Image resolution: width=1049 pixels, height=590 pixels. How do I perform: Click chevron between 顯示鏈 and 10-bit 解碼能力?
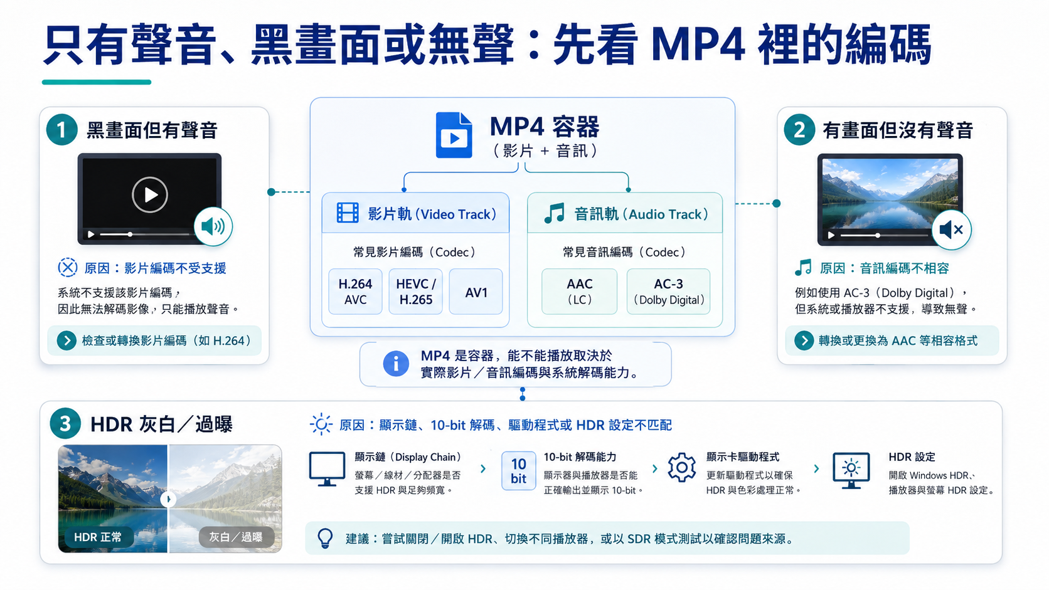coord(483,468)
